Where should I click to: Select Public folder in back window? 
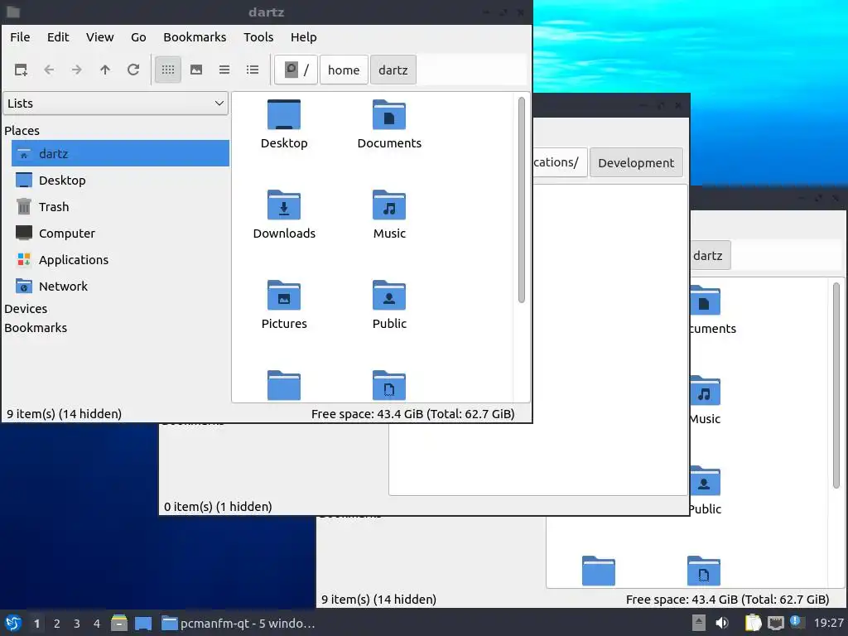[x=705, y=490]
